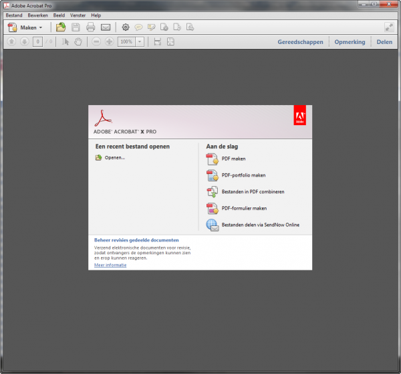
Task: Click the Meer informatie link
Action: click(x=110, y=265)
